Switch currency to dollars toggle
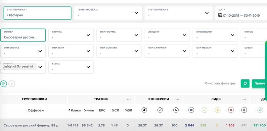This screenshot has width=267, height=131. 12,84
